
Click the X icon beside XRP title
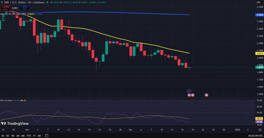point(2,2)
